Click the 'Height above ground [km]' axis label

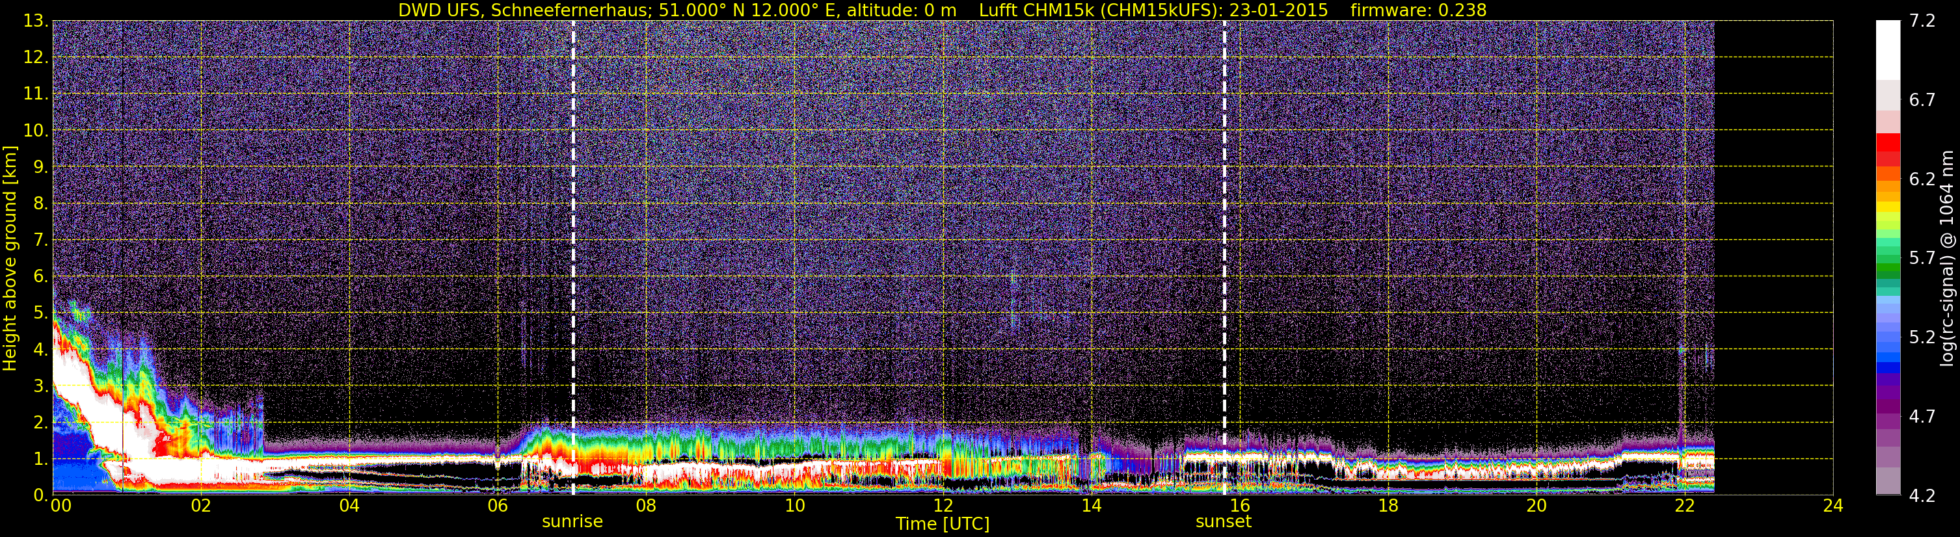[10, 259]
